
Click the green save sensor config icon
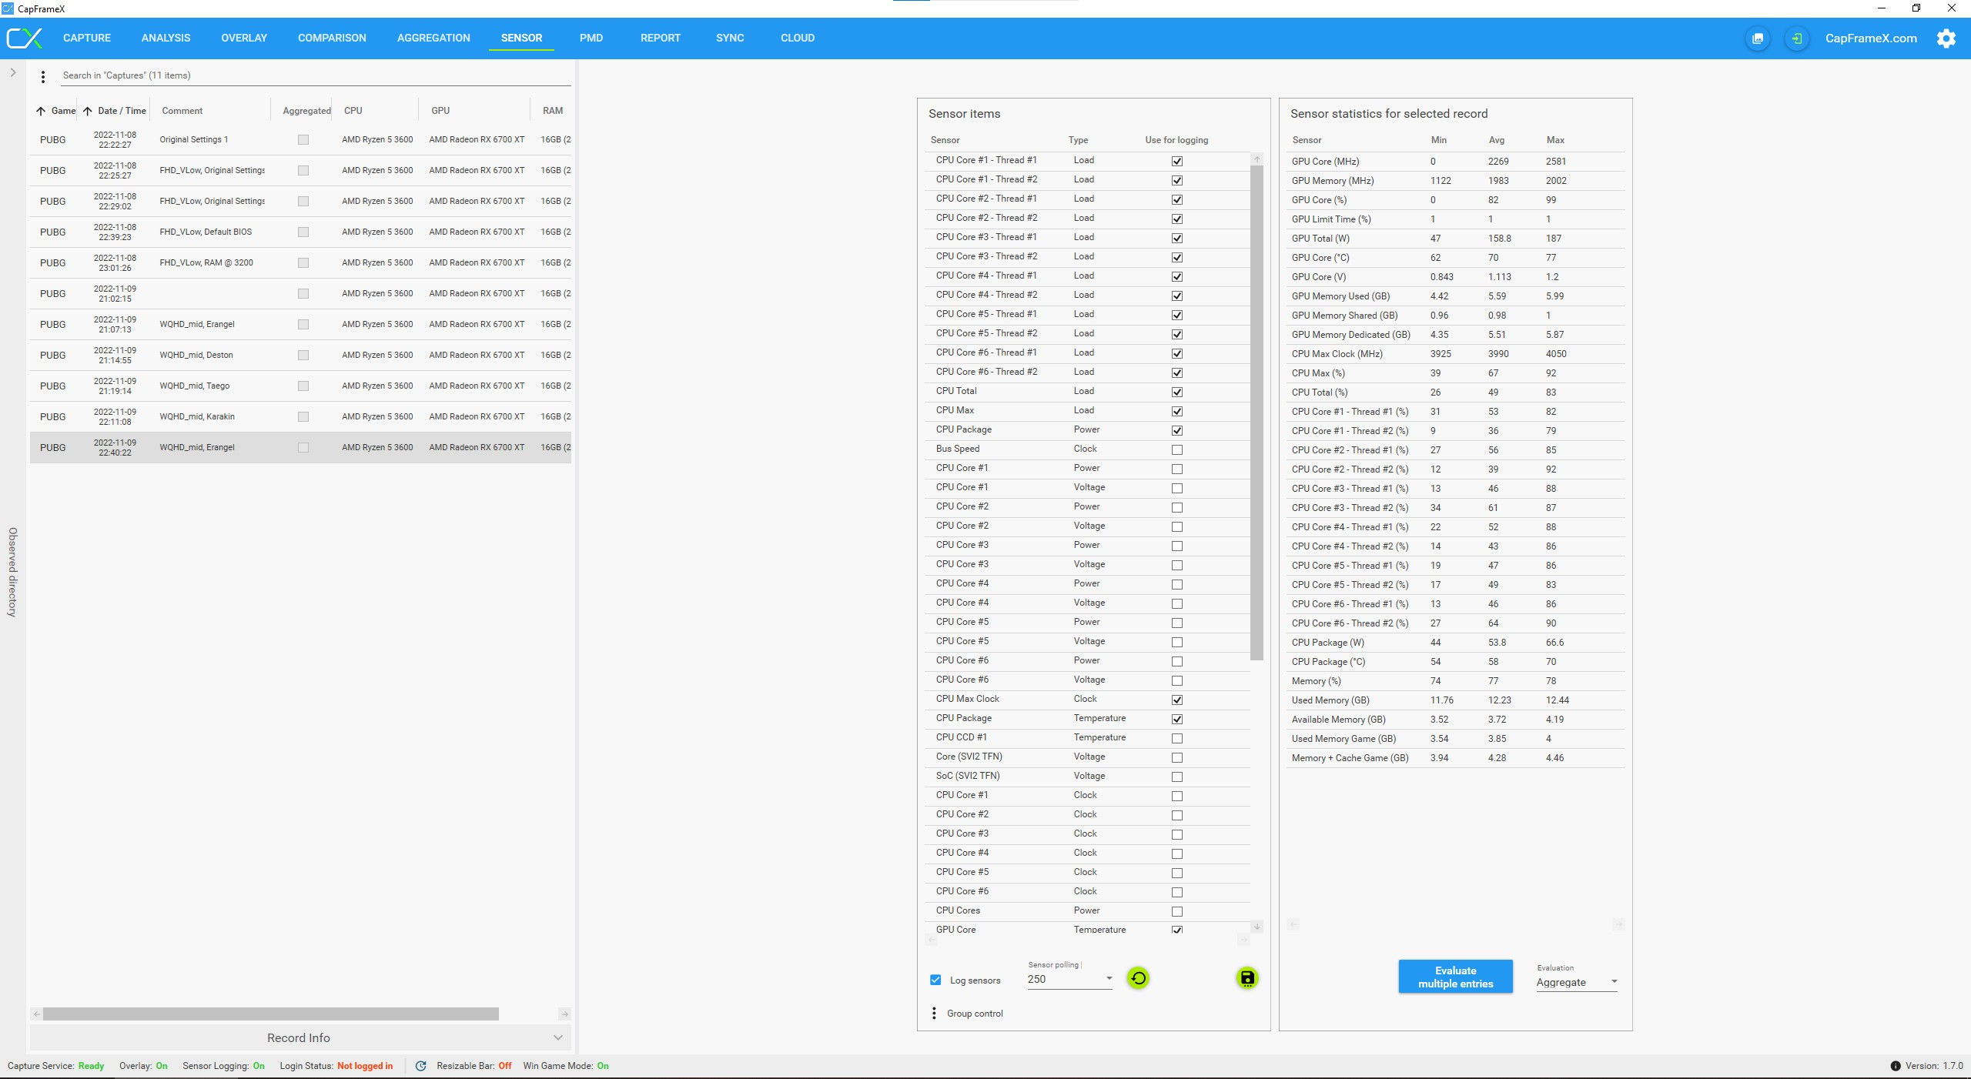1247,978
